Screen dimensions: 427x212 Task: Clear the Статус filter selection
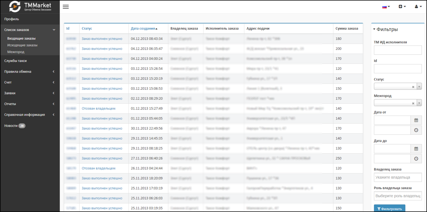click(413, 87)
